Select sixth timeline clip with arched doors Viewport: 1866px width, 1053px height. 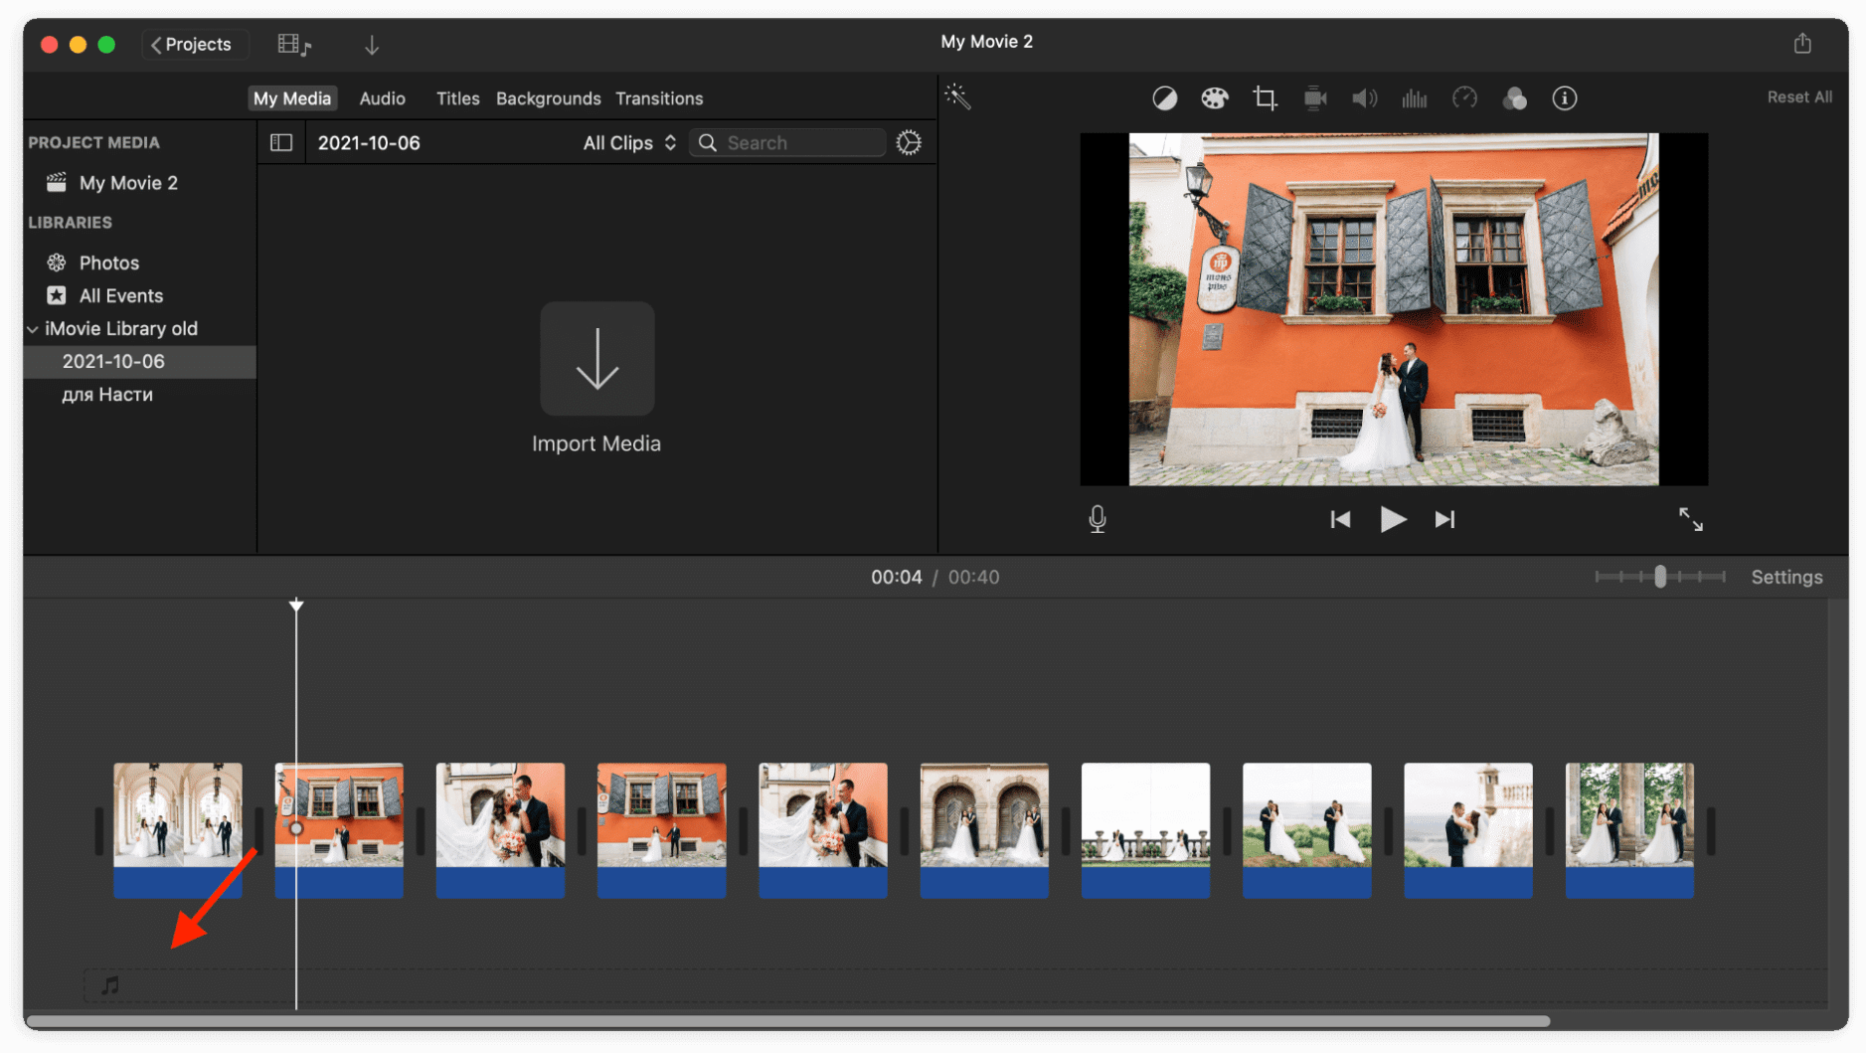[984, 830]
